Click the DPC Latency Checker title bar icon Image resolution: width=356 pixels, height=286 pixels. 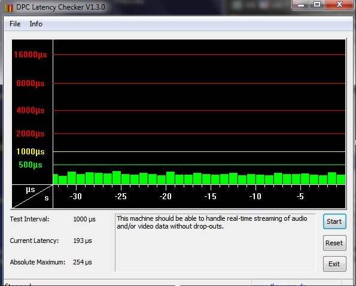(x=8, y=7)
